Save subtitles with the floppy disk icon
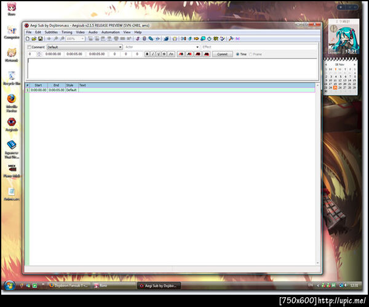 [40, 39]
